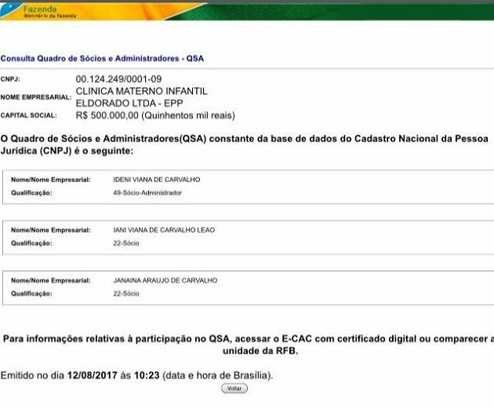
Task: Click 22-Sócio qualification under JANAINA ARAUJO
Action: pyautogui.click(x=126, y=294)
